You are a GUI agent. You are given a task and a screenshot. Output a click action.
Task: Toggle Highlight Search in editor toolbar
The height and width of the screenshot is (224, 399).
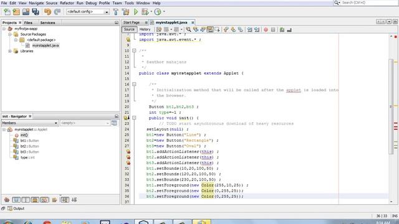coord(209,30)
